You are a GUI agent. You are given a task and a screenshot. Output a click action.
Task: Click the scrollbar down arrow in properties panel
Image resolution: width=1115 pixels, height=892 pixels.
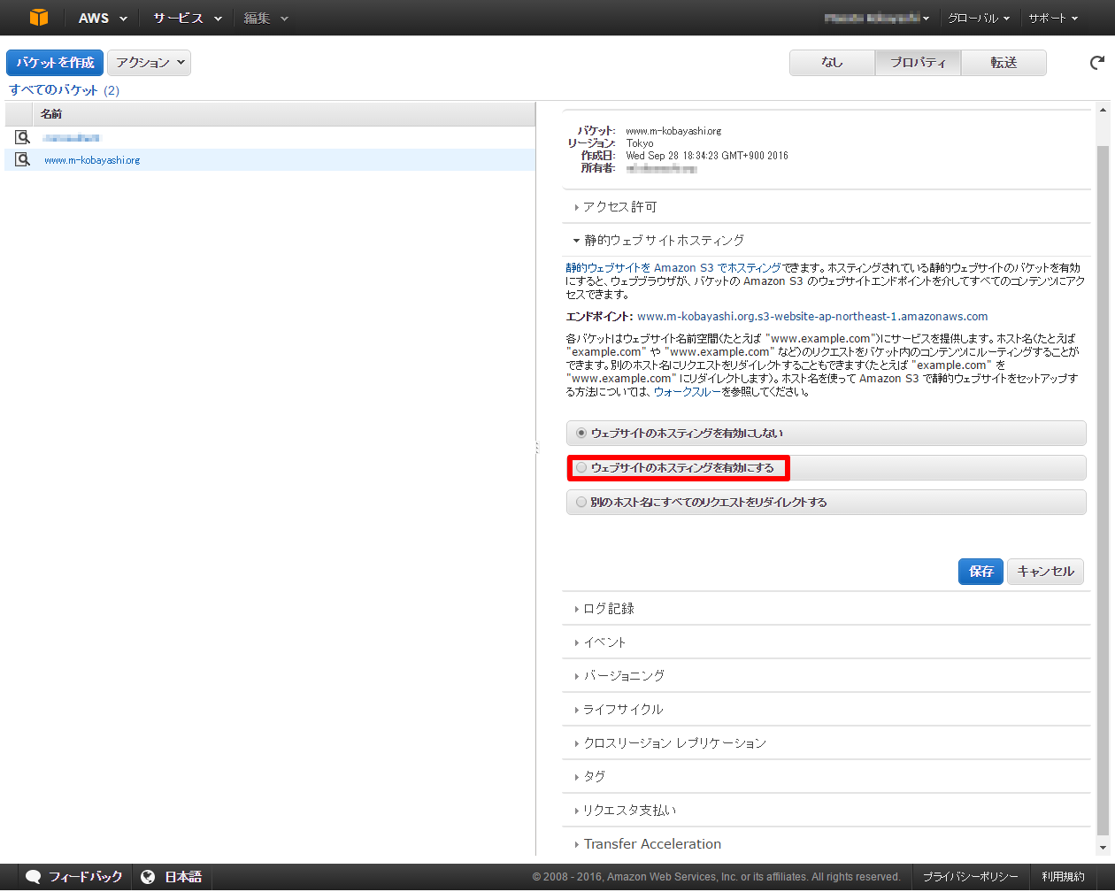1103,848
